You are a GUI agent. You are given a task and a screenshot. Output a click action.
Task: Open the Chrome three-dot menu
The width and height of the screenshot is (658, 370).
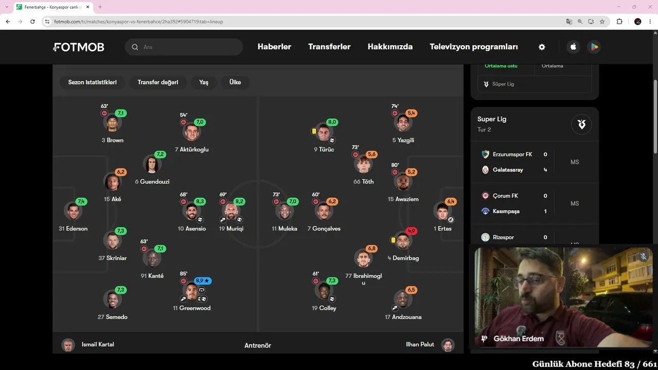click(x=650, y=22)
